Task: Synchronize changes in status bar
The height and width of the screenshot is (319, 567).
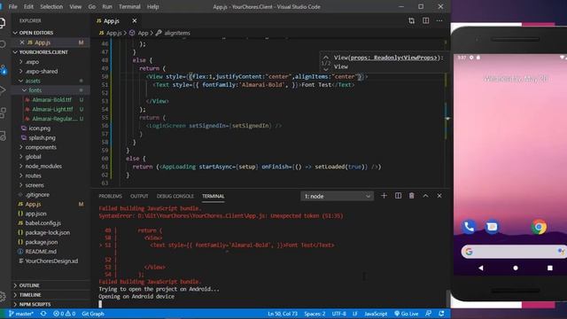Action: [43, 314]
